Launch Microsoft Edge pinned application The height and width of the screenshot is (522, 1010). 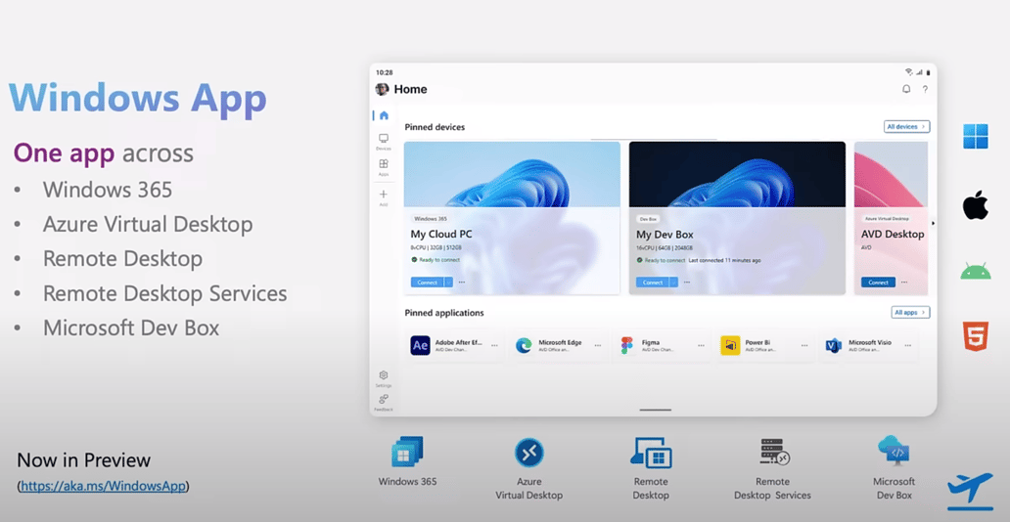pyautogui.click(x=524, y=346)
